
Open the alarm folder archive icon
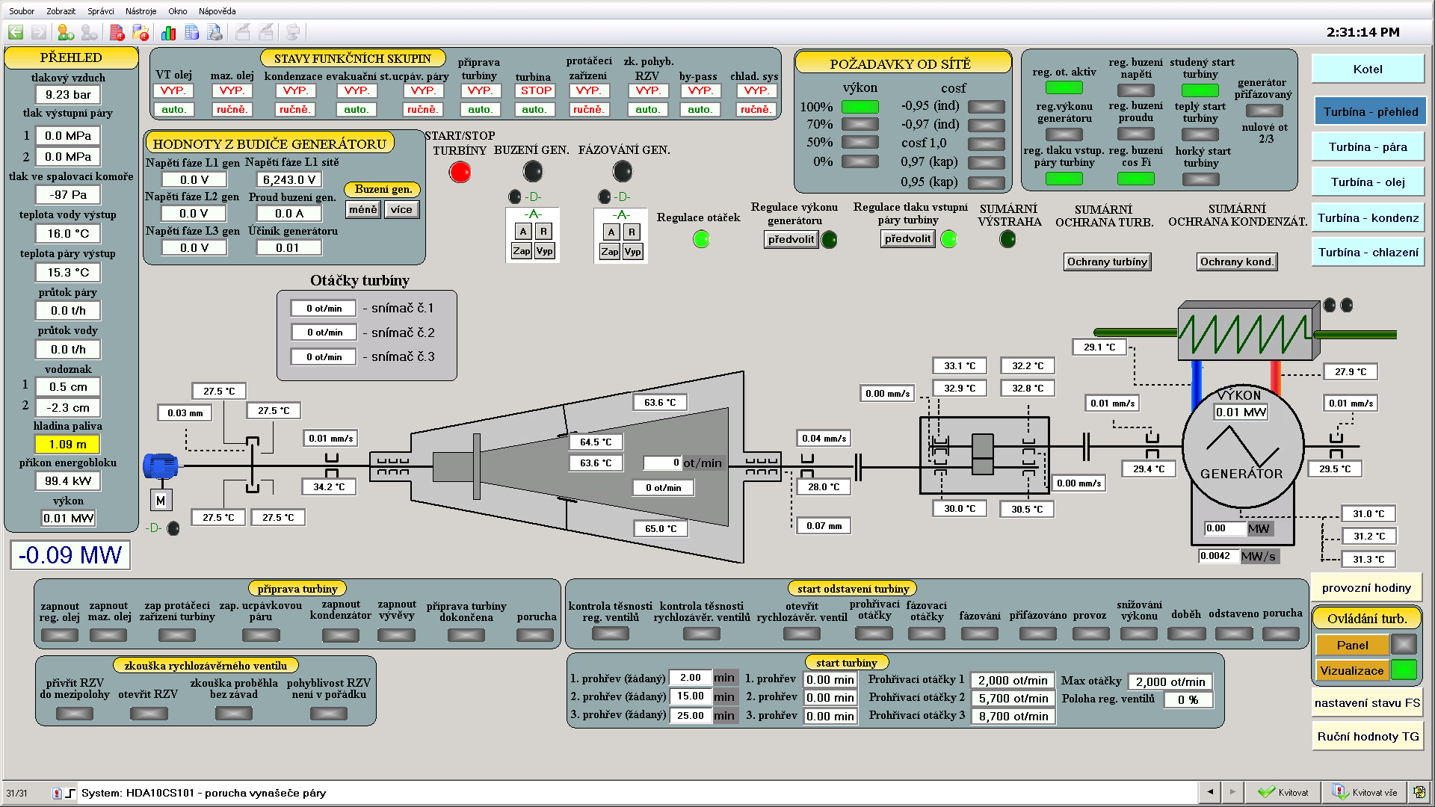point(141,32)
